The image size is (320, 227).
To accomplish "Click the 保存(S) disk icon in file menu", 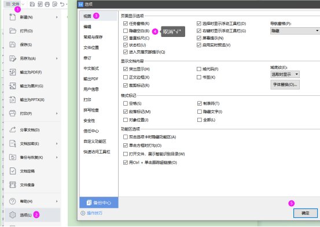I will coord(13,44).
